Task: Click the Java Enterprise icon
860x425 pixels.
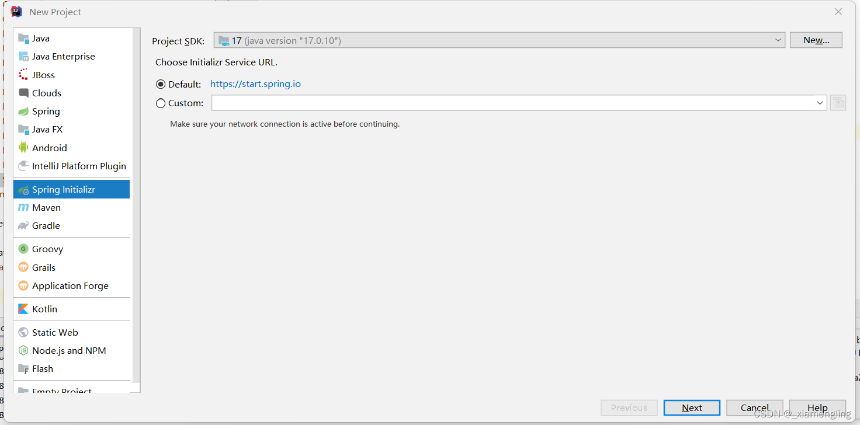Action: [23, 57]
